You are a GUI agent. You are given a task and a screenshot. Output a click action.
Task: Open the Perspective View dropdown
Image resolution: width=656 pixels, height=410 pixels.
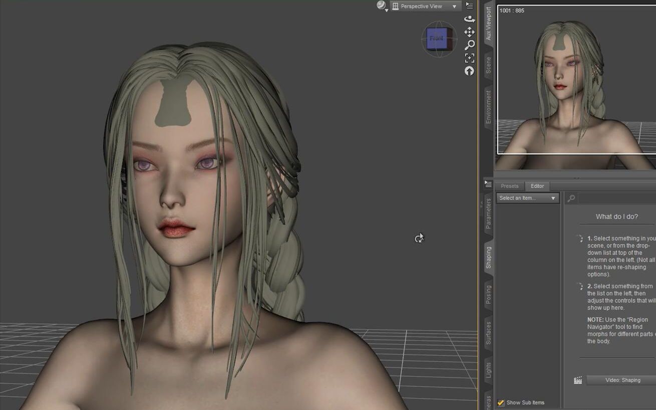pos(425,6)
